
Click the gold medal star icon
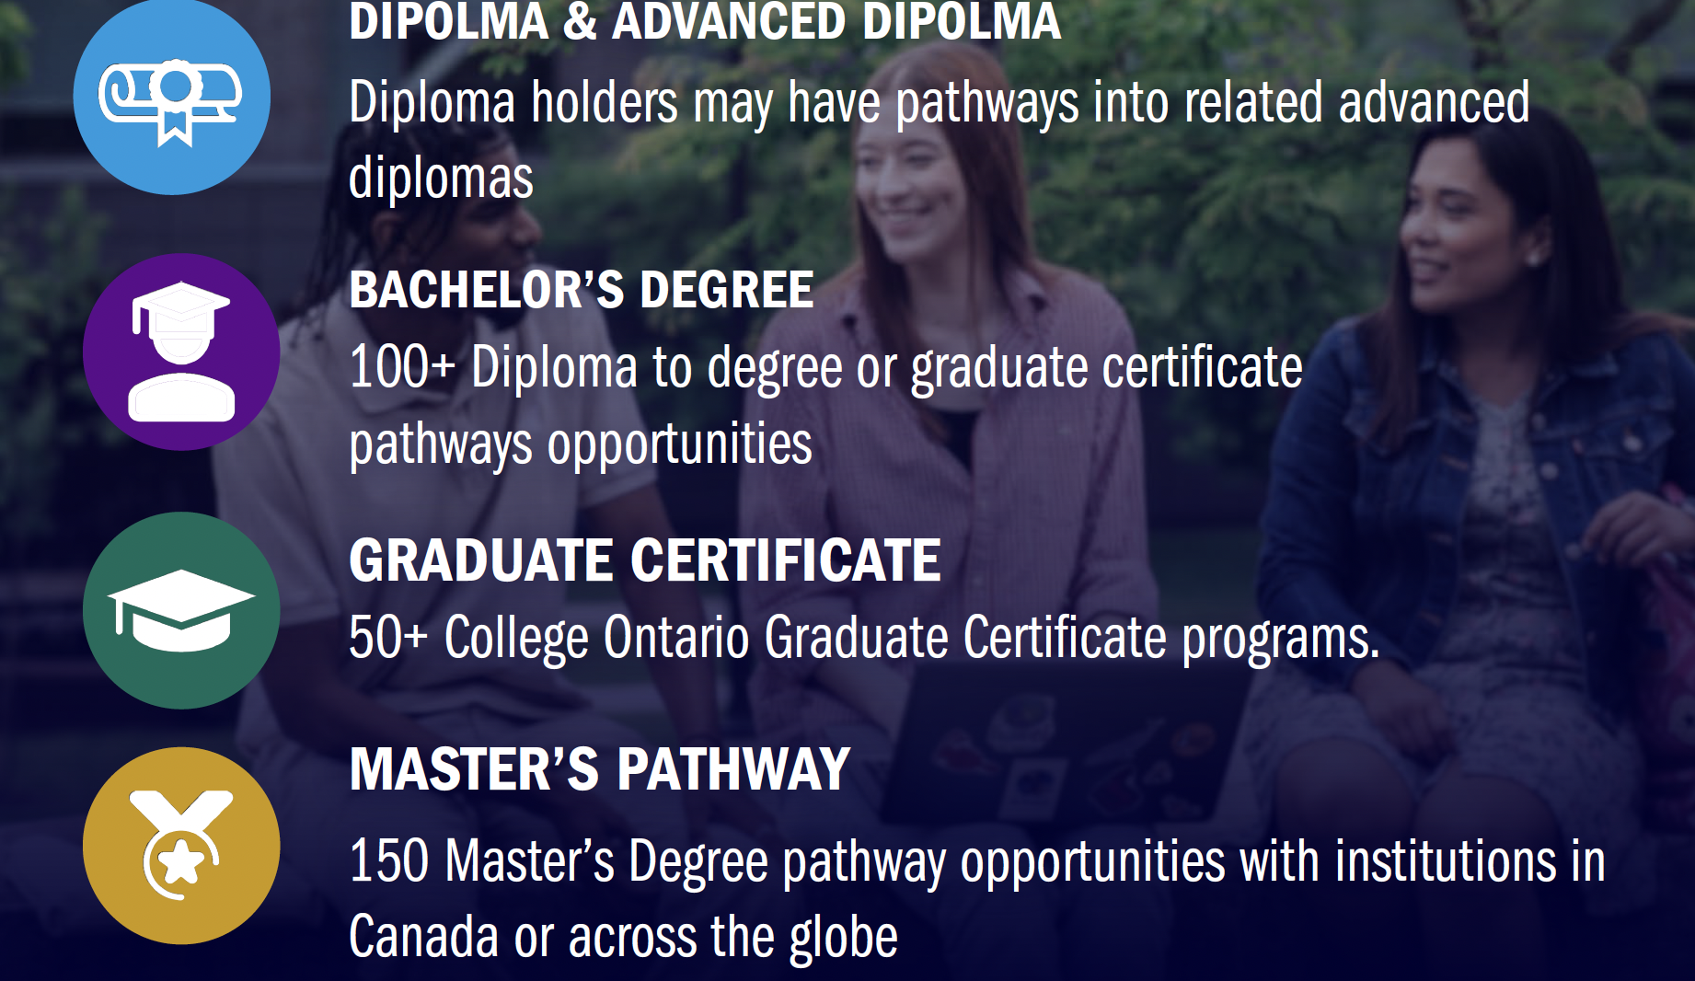[x=181, y=845]
